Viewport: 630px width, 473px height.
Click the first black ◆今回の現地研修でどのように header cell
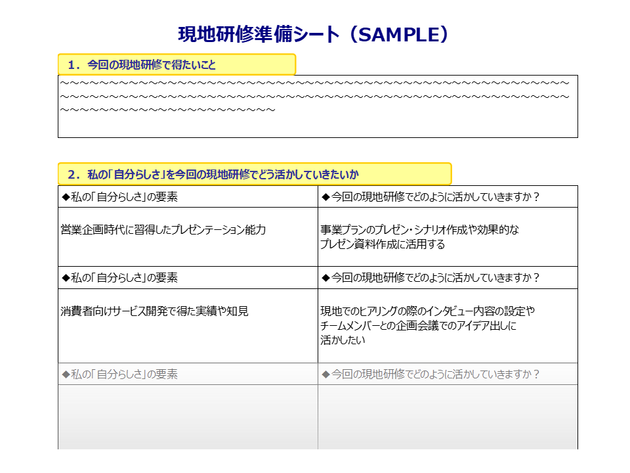[x=448, y=196]
